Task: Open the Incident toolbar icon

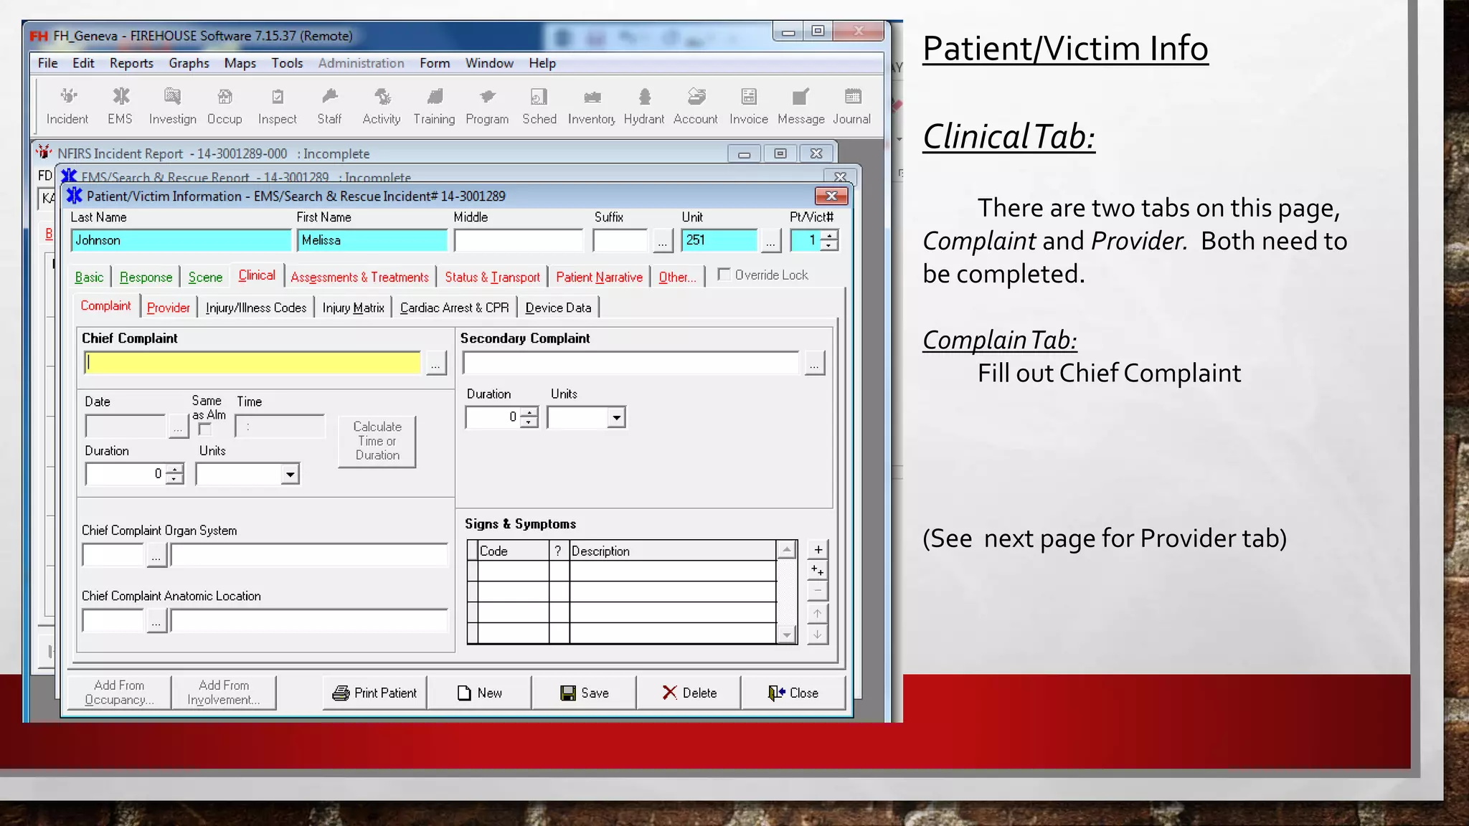Action: tap(67, 106)
